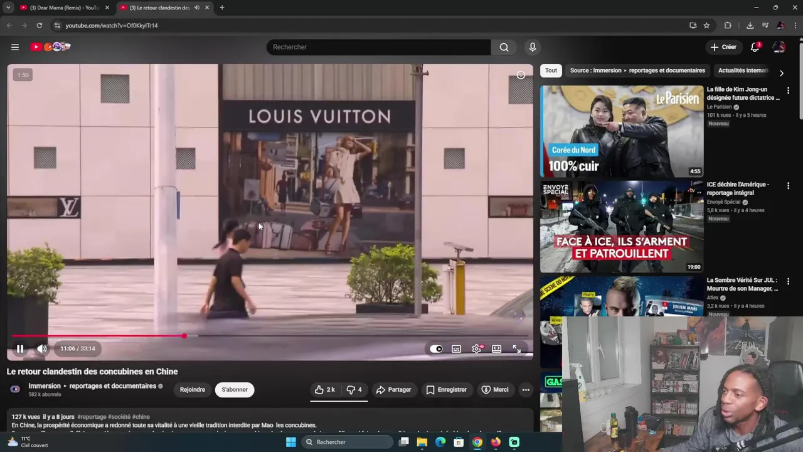Select the Source : Immersion filter chip
This screenshot has height=452, width=803.
click(637, 70)
